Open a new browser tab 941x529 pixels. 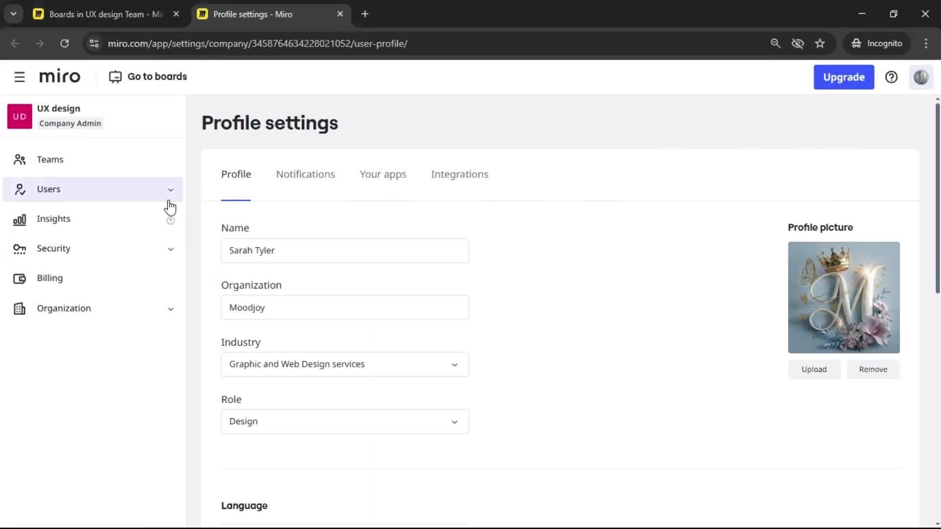coord(365,14)
